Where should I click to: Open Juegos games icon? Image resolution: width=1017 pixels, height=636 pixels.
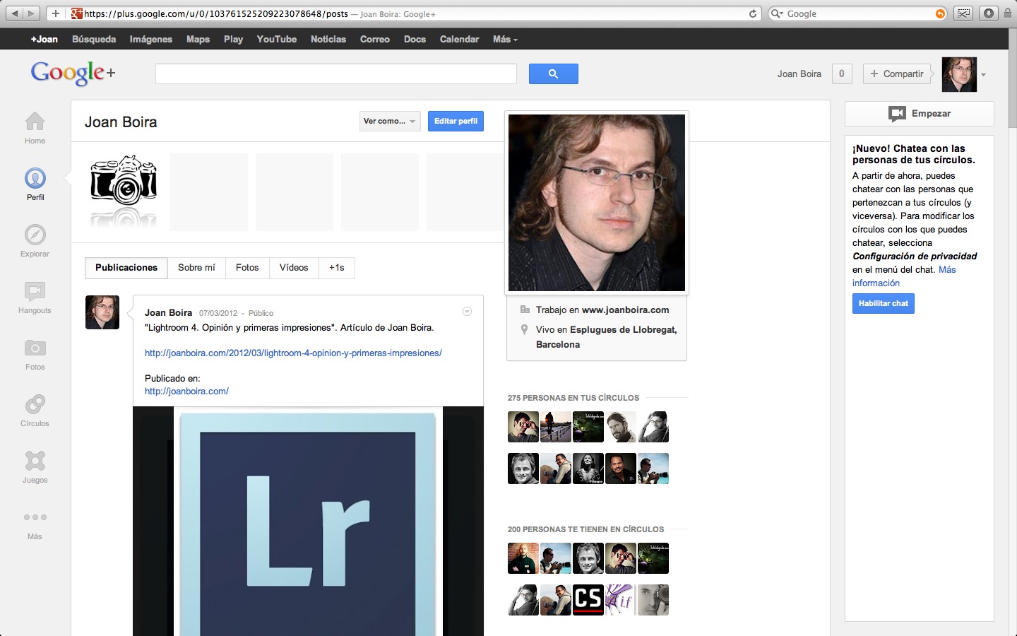pos(35,461)
